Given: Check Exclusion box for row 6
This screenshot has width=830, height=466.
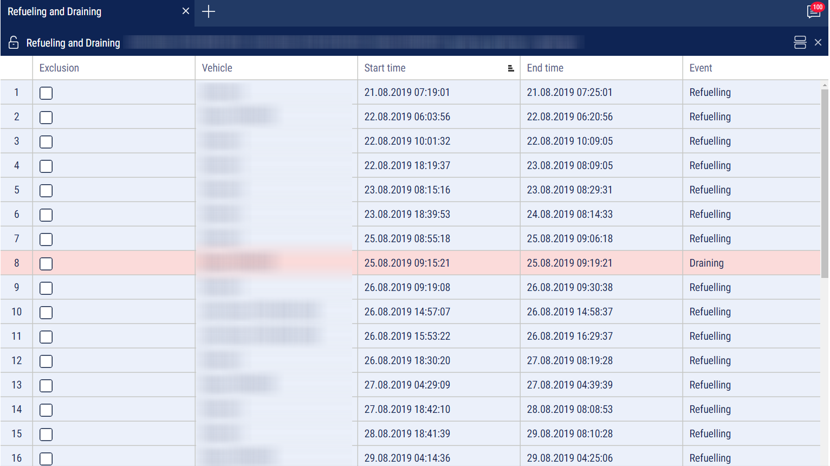Looking at the screenshot, I should [46, 215].
